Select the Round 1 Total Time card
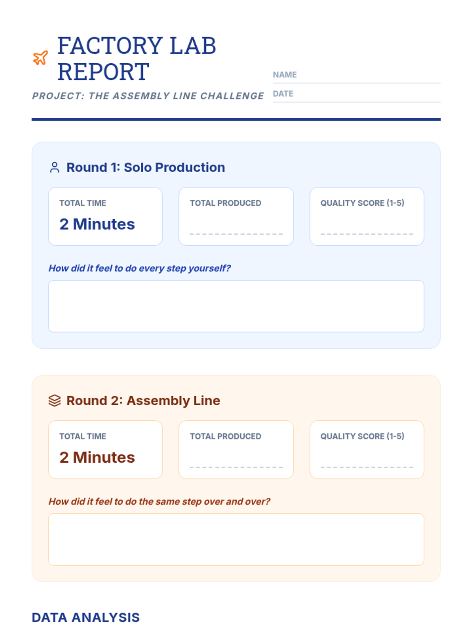 pos(105,216)
